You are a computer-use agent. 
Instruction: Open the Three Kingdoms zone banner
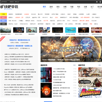(x=90, y=82)
